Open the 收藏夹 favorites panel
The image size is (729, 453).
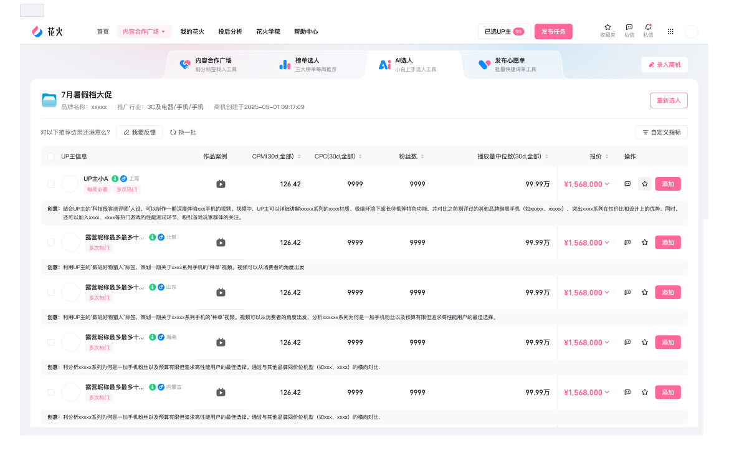(x=607, y=30)
